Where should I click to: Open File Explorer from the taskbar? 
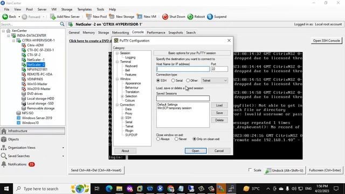[x=119, y=189]
